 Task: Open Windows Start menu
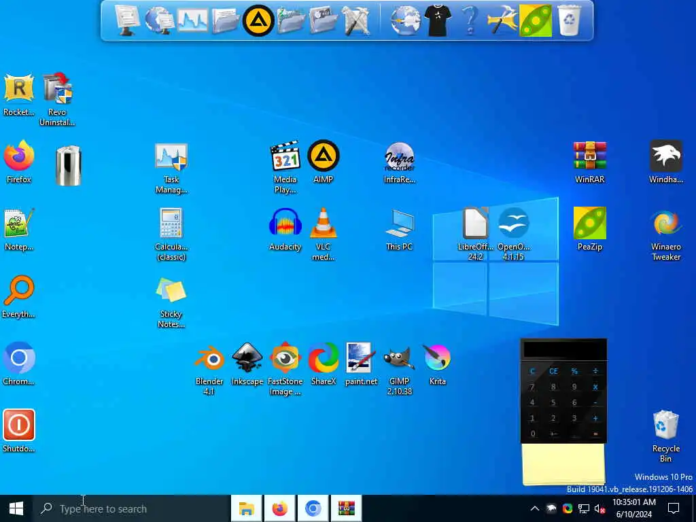16,508
